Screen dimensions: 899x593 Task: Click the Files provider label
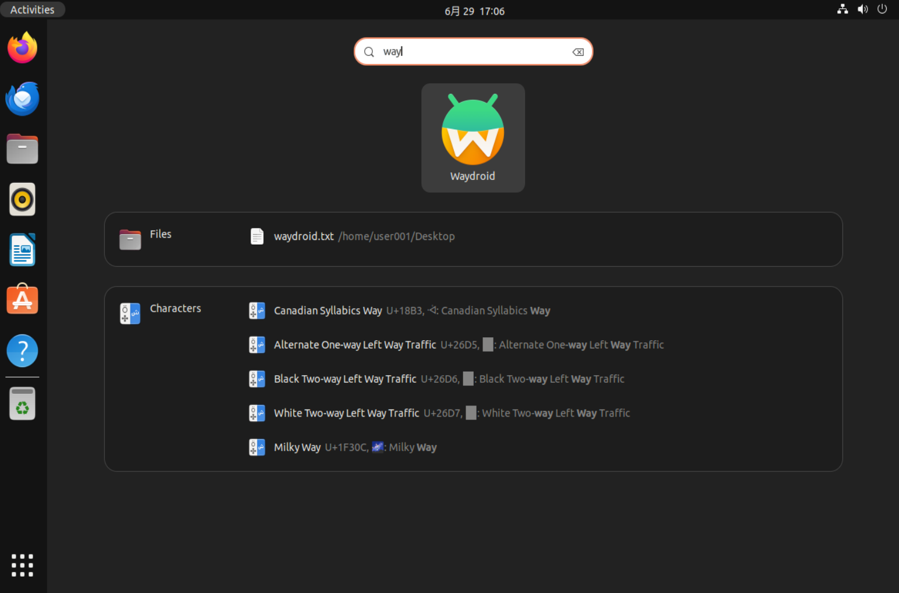click(161, 234)
